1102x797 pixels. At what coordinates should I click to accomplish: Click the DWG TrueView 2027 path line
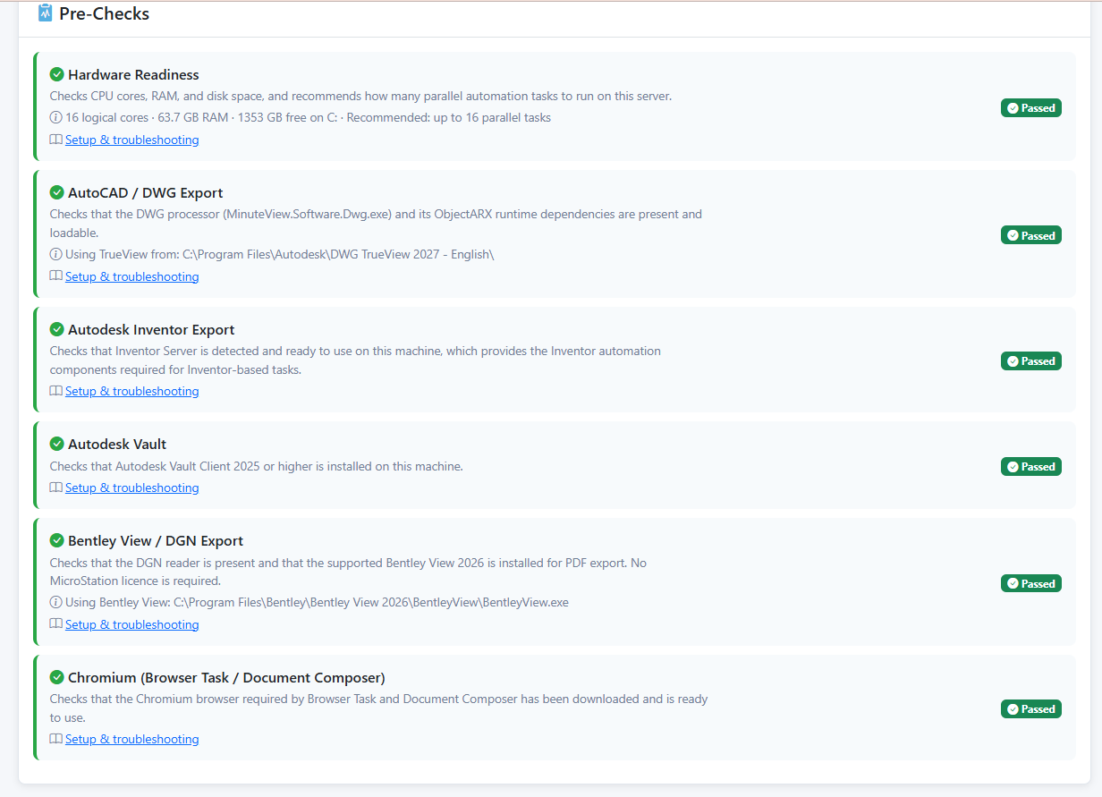tap(279, 254)
